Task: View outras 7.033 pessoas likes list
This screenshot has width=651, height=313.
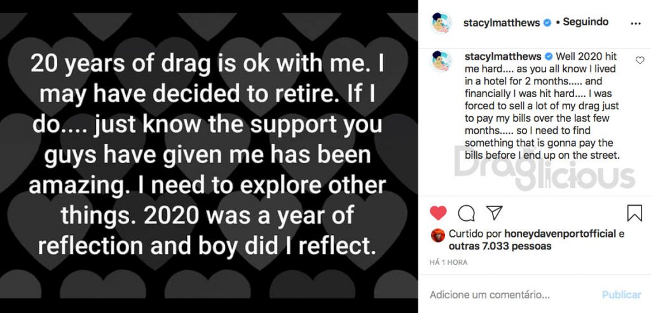Action: click(x=500, y=246)
